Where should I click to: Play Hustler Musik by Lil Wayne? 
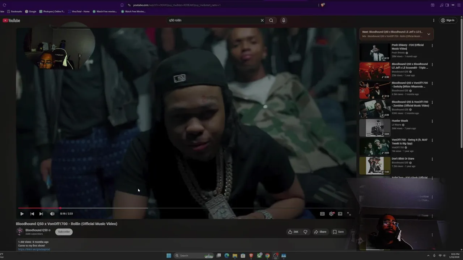[x=375, y=128]
